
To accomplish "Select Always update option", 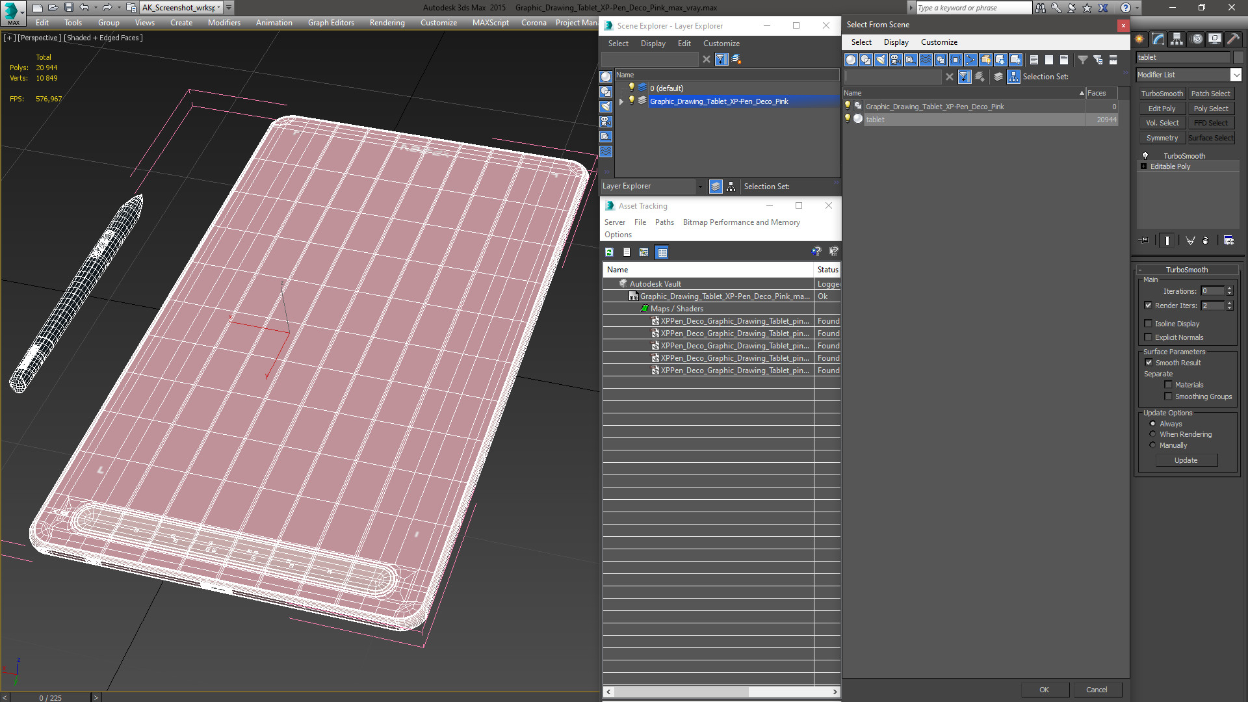I will click(x=1152, y=424).
